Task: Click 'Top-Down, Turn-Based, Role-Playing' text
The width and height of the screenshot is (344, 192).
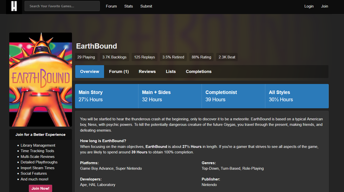Action: point(233,168)
